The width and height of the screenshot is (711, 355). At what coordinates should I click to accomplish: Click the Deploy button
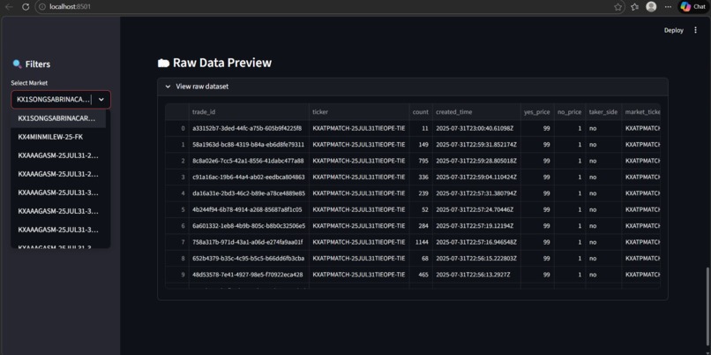tap(673, 30)
